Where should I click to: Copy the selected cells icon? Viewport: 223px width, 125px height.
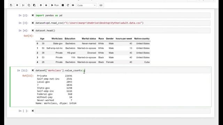29,5
